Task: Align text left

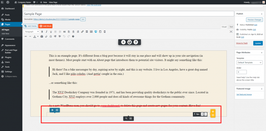Action: (69, 31)
